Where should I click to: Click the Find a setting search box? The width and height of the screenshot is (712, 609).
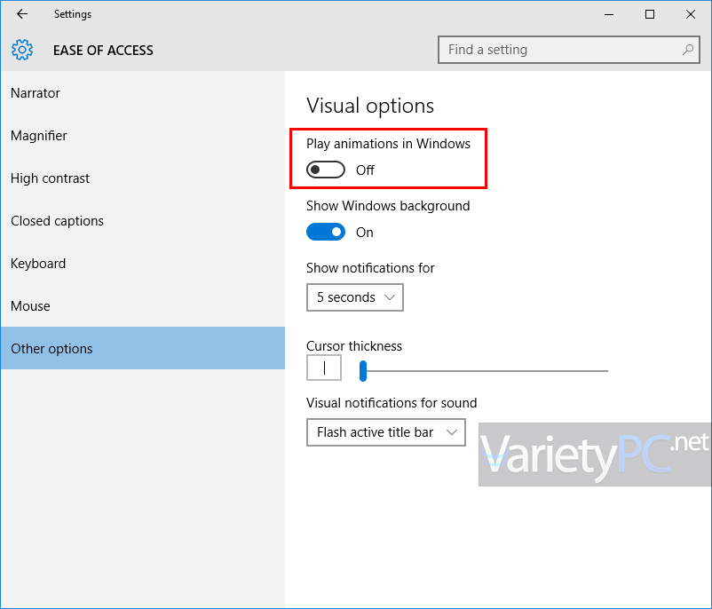[x=559, y=50]
